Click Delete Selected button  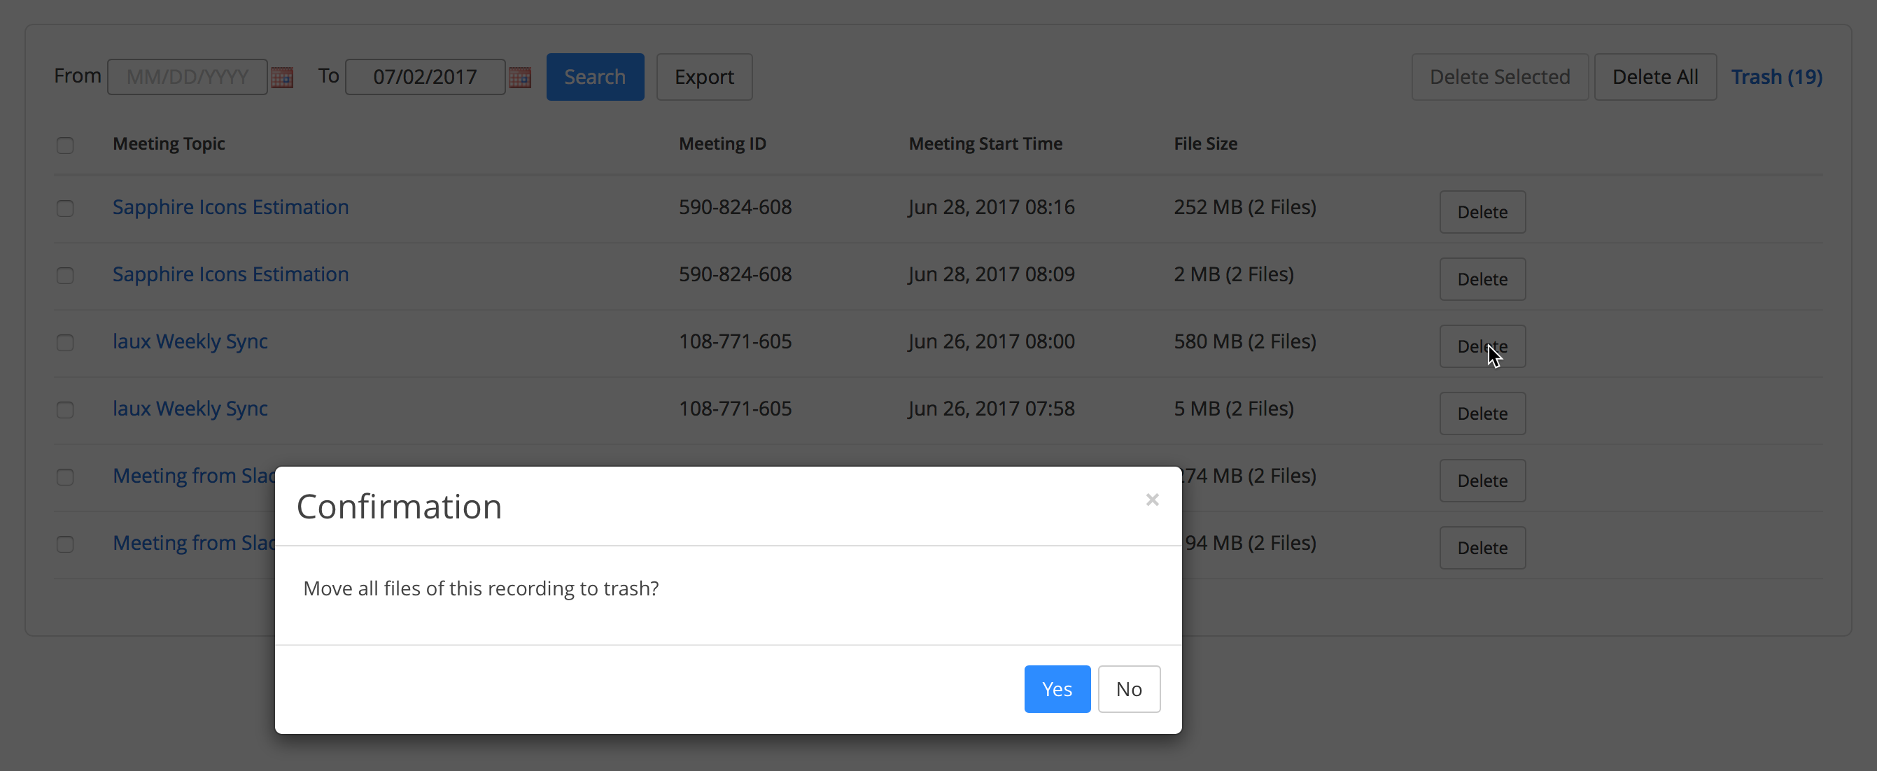coord(1499,77)
